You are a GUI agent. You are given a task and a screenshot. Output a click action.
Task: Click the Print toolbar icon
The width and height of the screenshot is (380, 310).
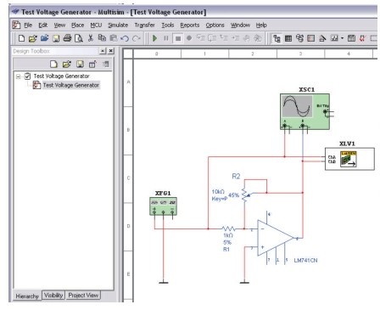(x=67, y=38)
